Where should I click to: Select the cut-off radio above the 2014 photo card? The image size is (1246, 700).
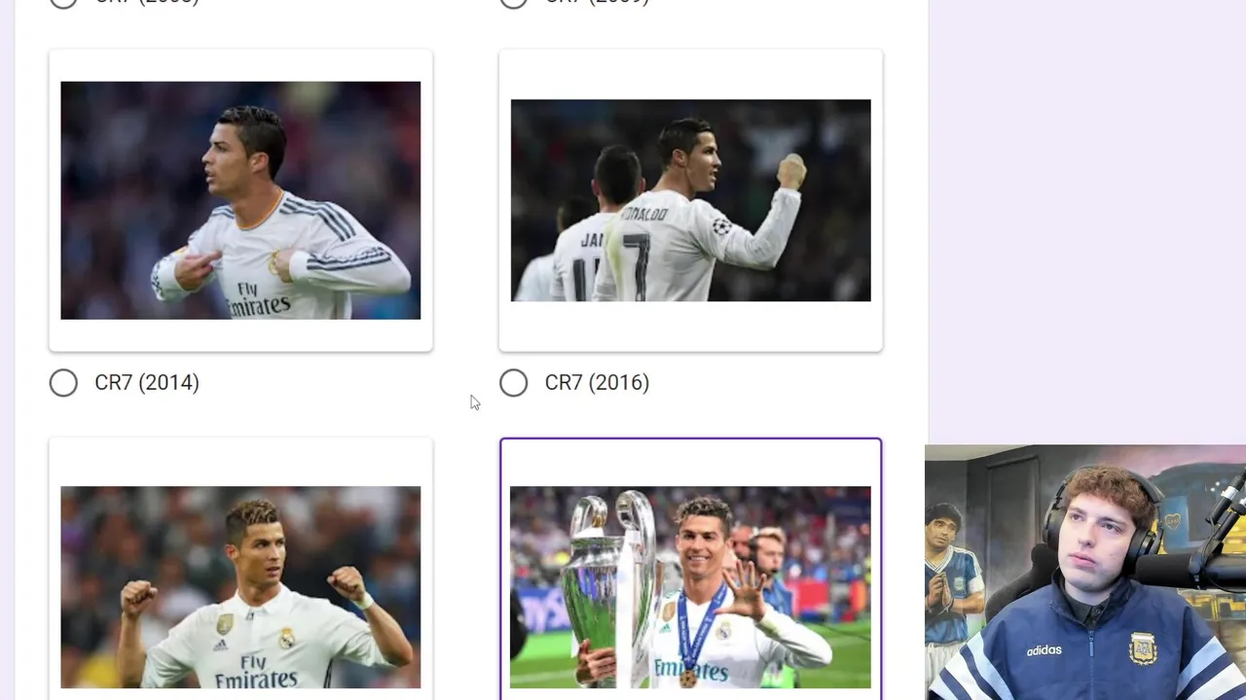coord(63,3)
